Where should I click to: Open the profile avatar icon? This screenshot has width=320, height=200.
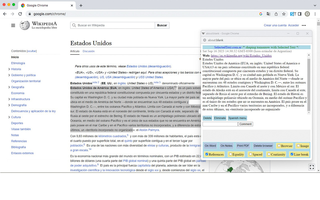pyautogui.click(x=307, y=14)
